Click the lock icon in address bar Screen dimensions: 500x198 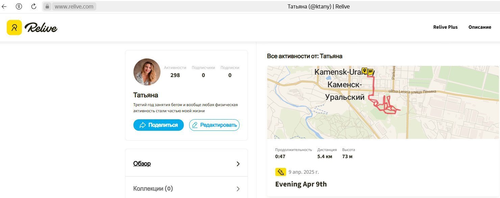[47, 6]
